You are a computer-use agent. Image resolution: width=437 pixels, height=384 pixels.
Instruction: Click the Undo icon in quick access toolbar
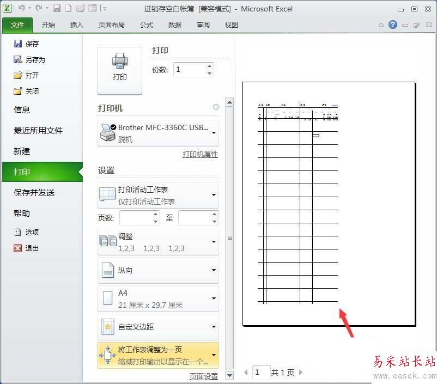pos(21,8)
